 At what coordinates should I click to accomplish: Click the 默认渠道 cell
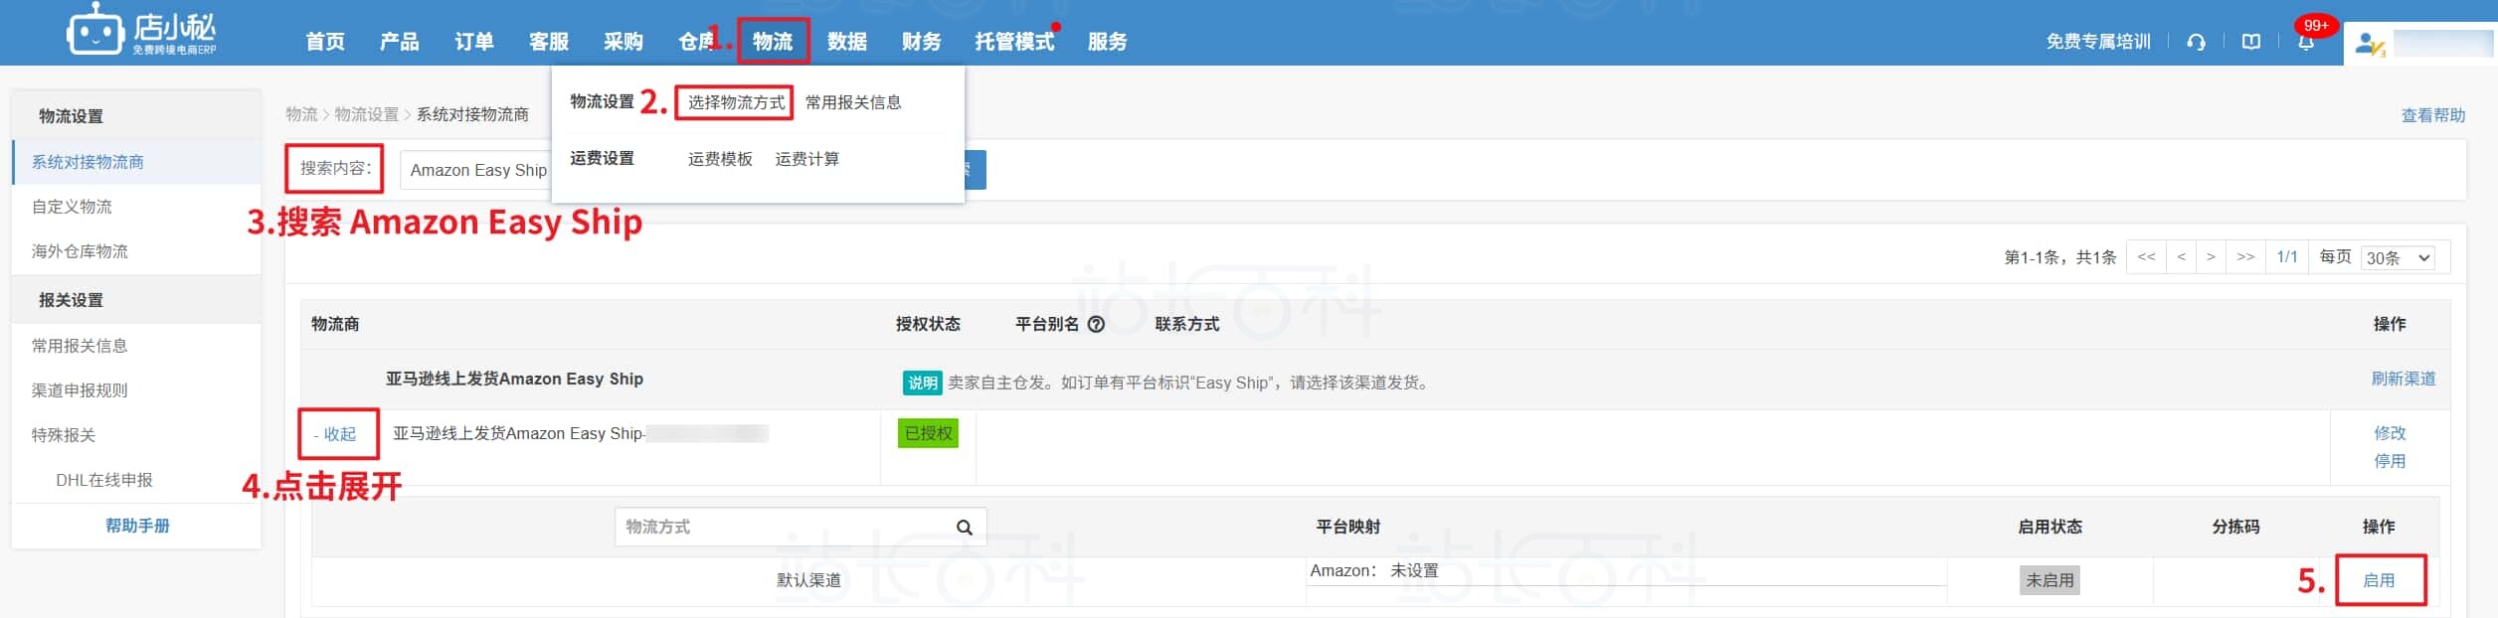point(808,580)
